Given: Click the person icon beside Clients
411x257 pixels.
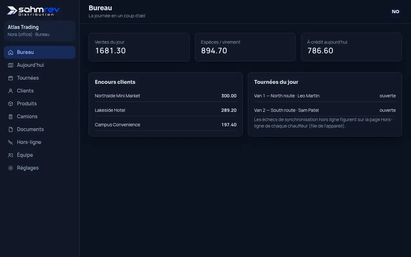Looking at the screenshot, I should pos(11,91).
